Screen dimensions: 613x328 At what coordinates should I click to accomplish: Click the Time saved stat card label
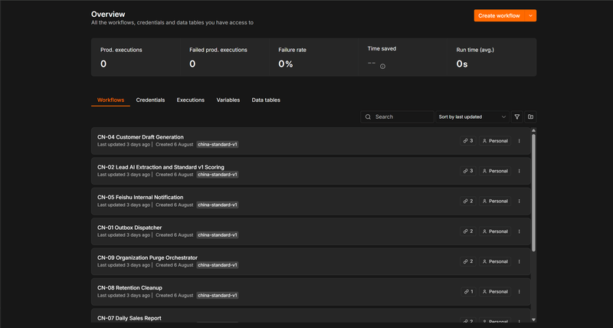tap(382, 49)
